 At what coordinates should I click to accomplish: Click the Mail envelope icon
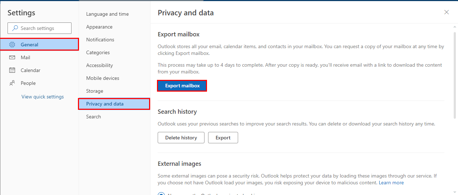pyautogui.click(x=12, y=57)
